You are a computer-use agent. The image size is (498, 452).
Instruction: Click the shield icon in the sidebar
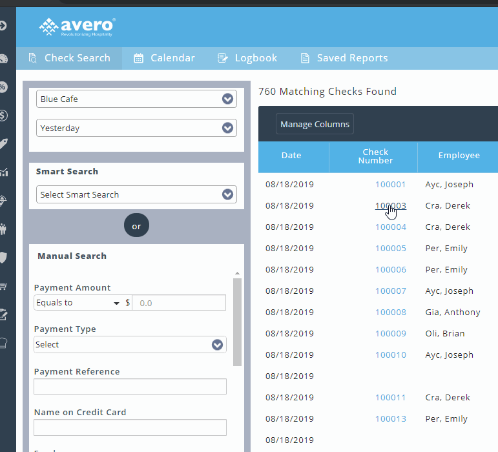pos(3,258)
